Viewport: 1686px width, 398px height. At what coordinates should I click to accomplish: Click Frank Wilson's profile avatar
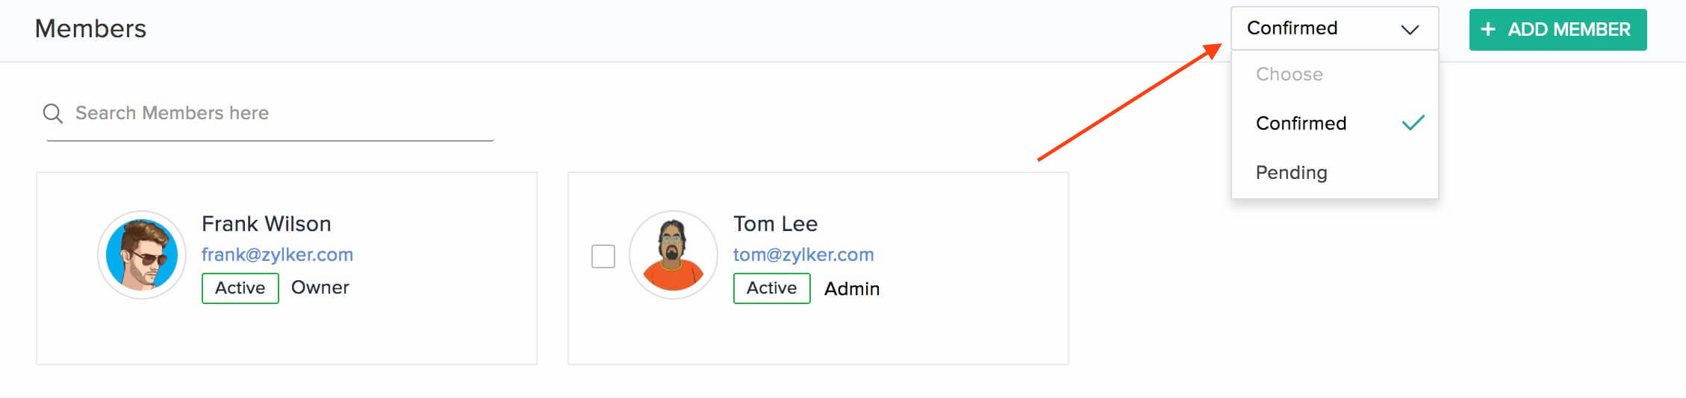coord(142,255)
